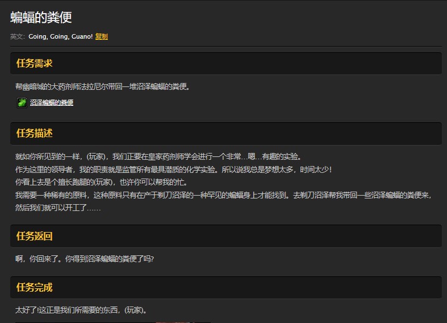The image size is (447, 323).
Task: Click the 任务返回 section heading
Action: tap(35, 236)
